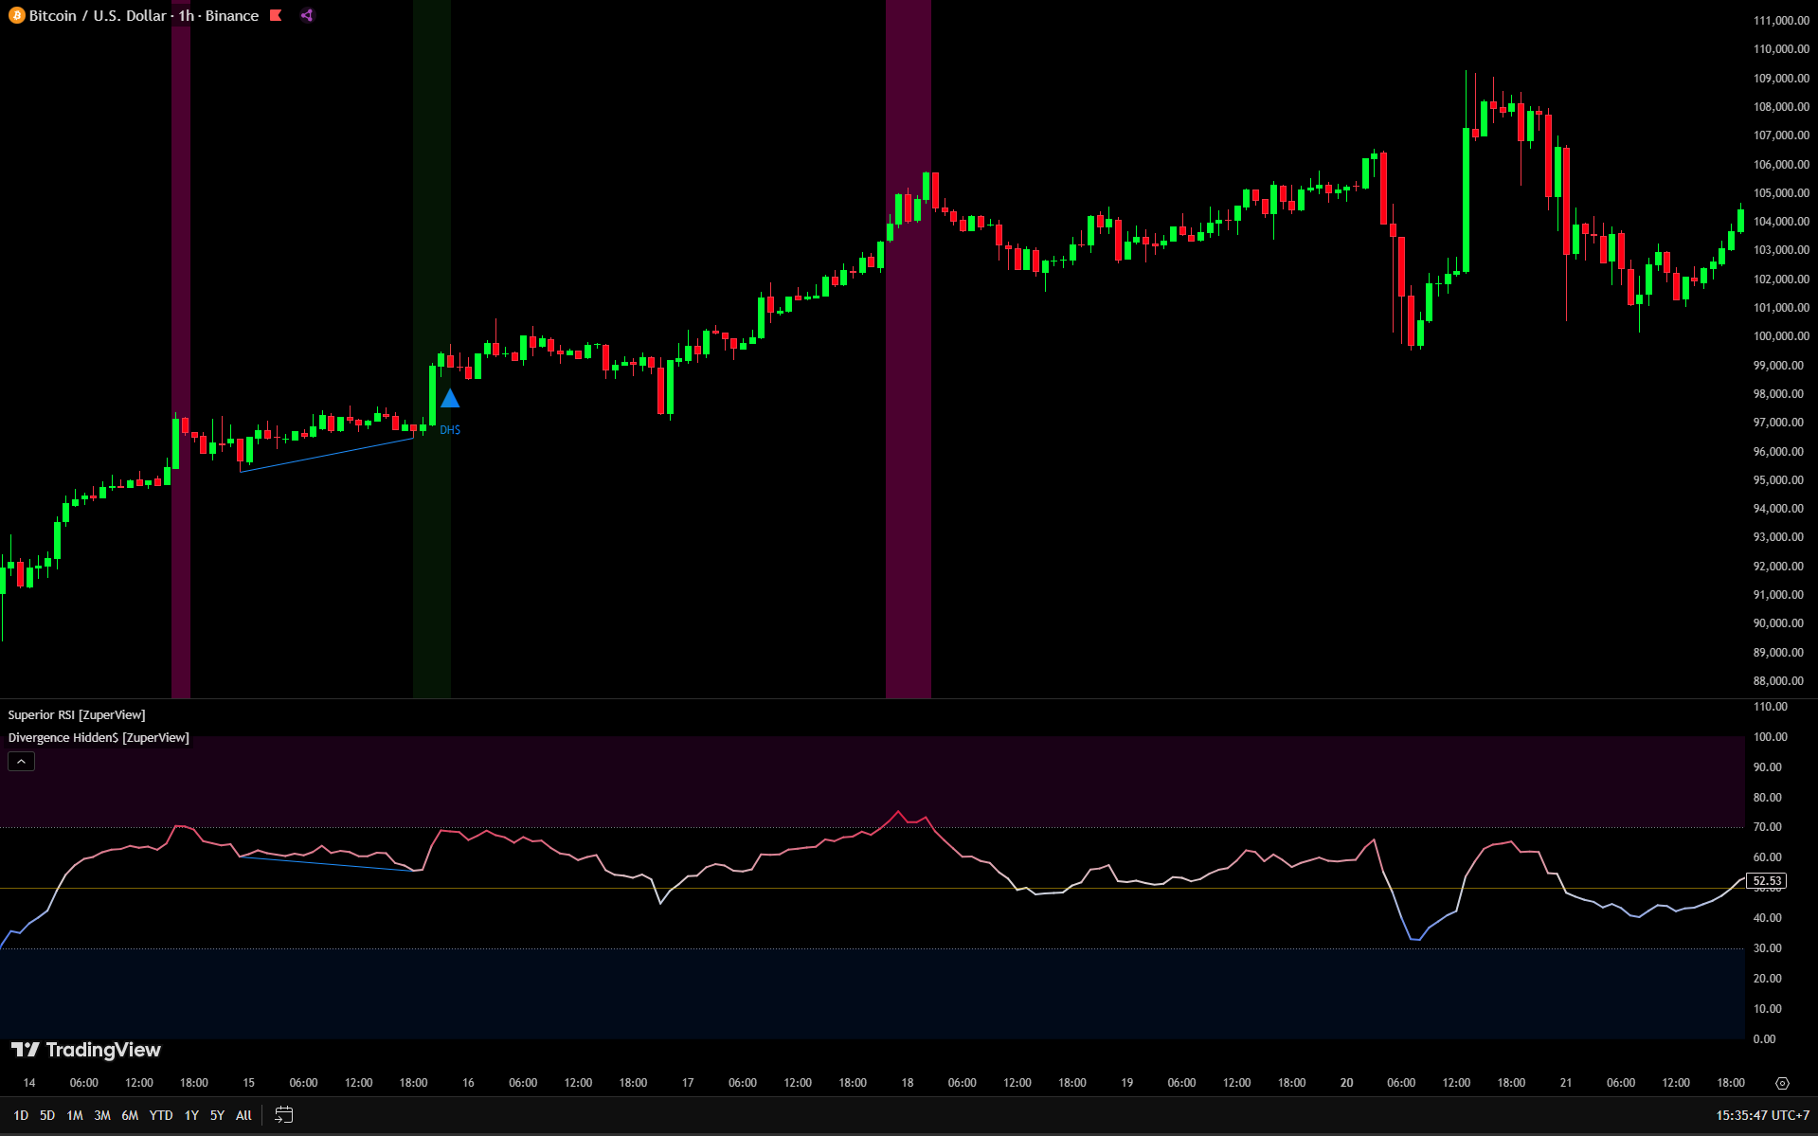Click the blue DHS triangle signal marker
The image size is (1818, 1136).
click(x=450, y=399)
